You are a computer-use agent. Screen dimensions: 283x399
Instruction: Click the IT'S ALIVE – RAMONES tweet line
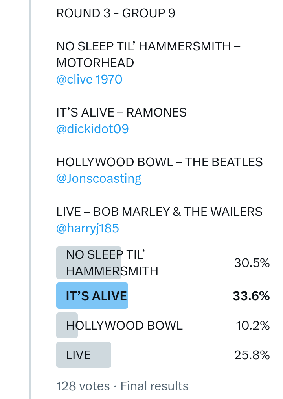point(121,113)
